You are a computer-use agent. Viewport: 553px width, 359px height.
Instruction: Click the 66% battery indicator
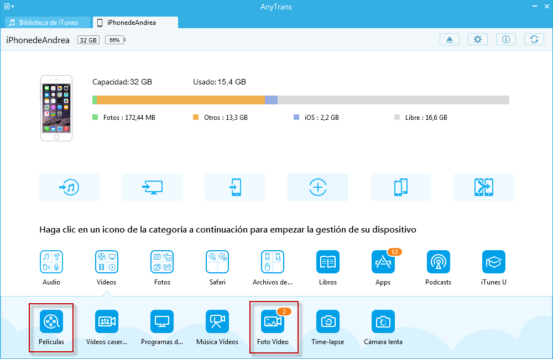pyautogui.click(x=116, y=40)
